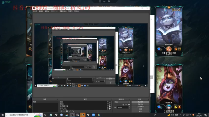This screenshot has width=209, height=117.
Task: Switch to League client taskbar icon
Action: (83, 115)
